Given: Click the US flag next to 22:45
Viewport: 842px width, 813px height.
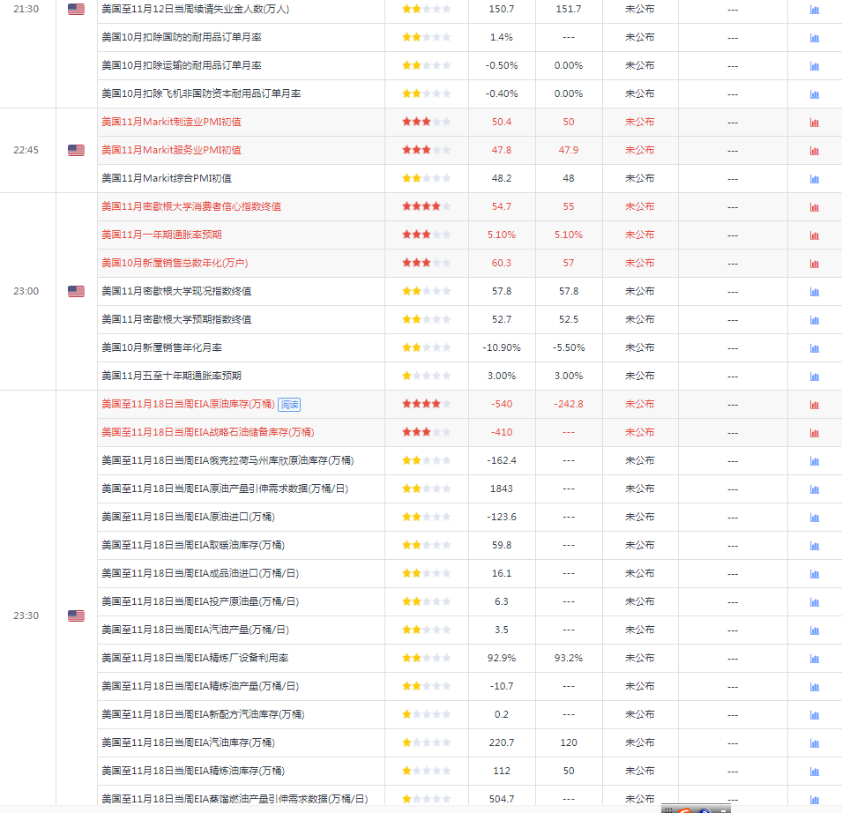Looking at the screenshot, I should pos(76,151).
